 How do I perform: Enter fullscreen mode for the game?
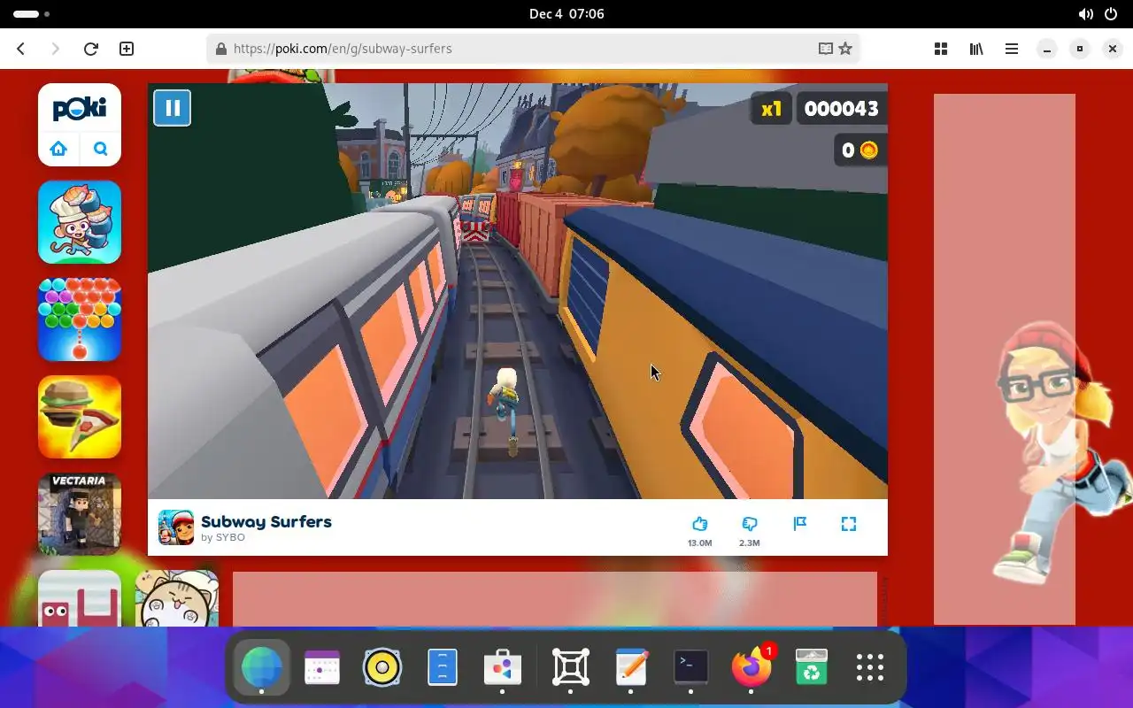click(x=849, y=524)
